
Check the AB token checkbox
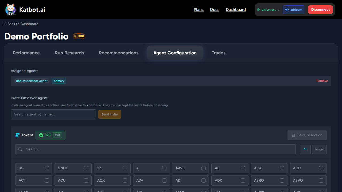[243, 168]
